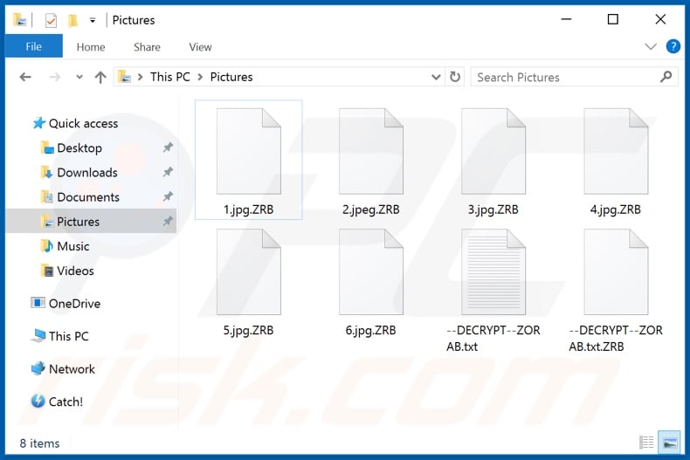Viewport: 690px width, 460px height.
Task: Click the Properties quick access toolbar icon
Action: click(51, 20)
